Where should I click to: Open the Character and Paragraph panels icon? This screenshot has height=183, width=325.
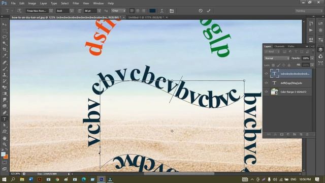[172, 11]
